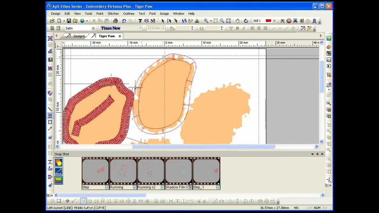
Task: Click the three-color balls thread icon
Action: [197, 21]
